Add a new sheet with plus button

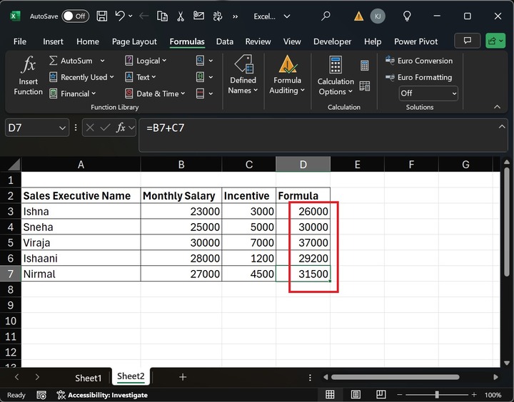[183, 377]
